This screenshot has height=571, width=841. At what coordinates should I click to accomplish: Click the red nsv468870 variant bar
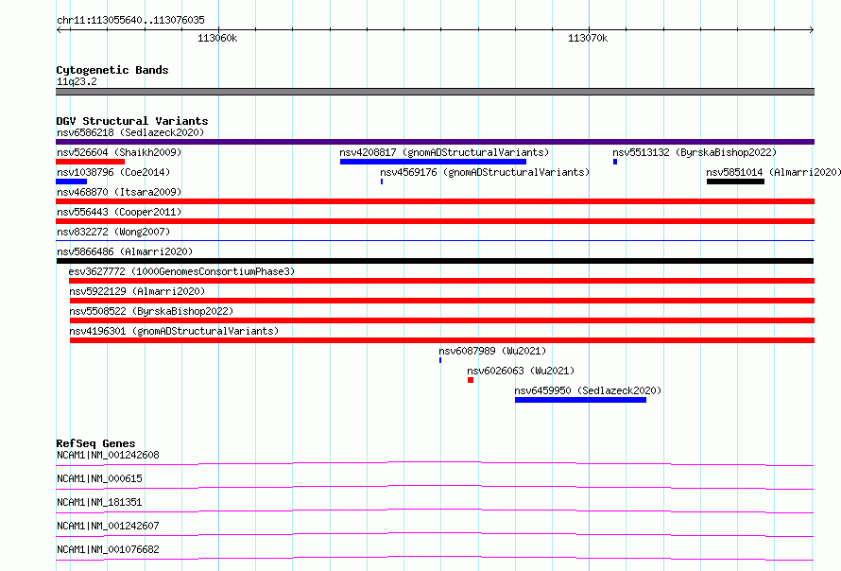click(435, 201)
